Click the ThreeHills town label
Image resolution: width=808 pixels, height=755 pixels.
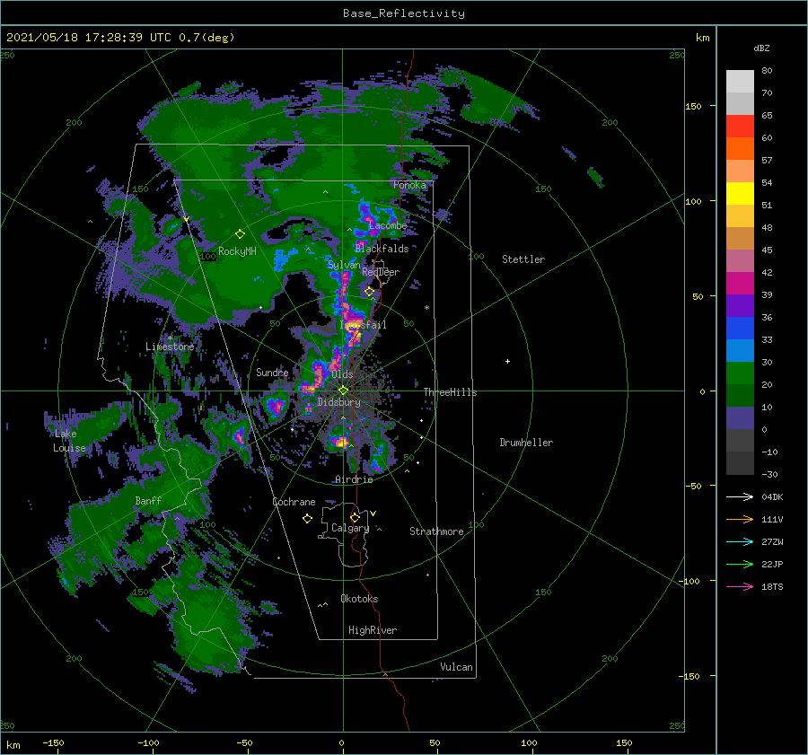(450, 392)
